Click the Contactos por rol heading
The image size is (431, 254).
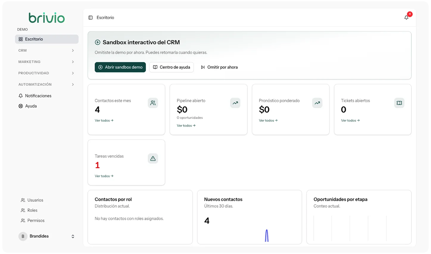[113, 200]
